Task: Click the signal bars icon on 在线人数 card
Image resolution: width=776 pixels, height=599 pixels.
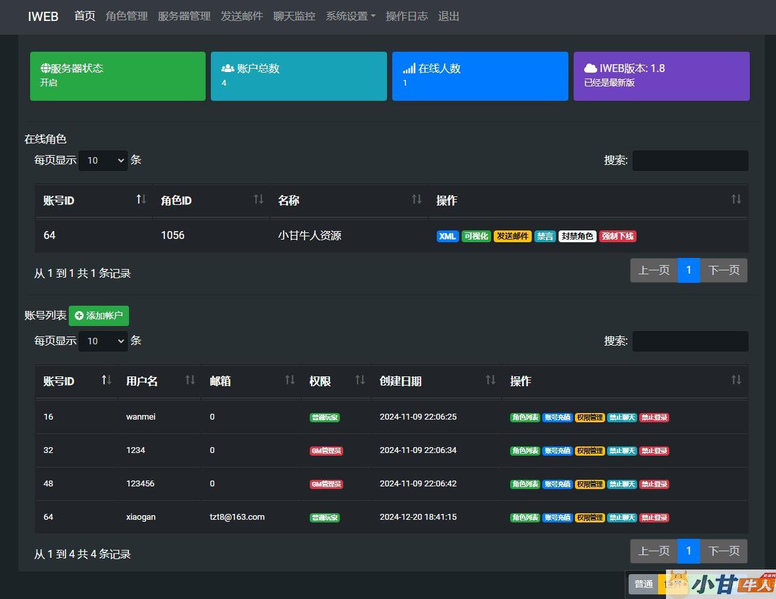Action: (x=409, y=68)
